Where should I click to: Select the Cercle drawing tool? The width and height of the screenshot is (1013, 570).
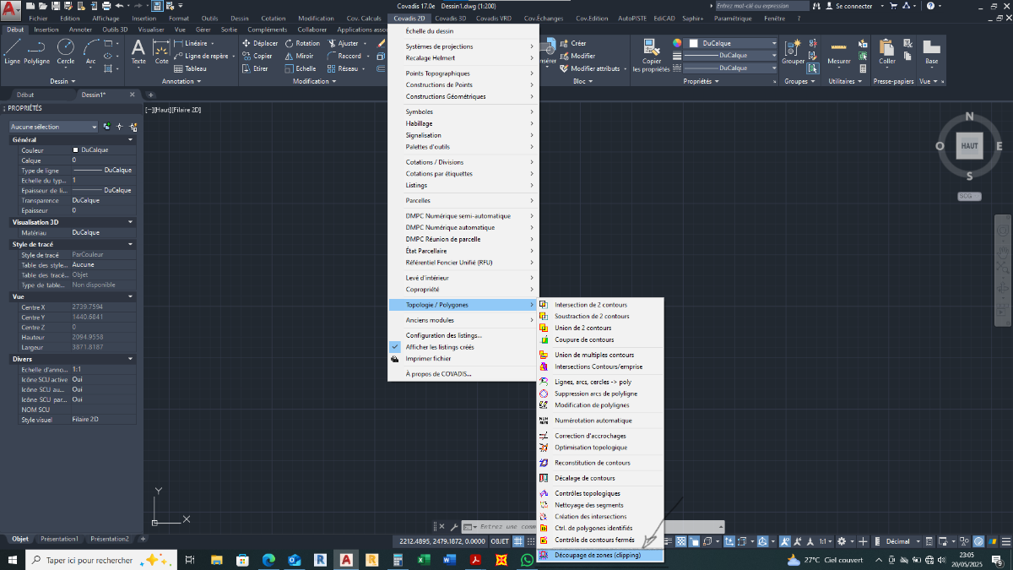pos(65,52)
